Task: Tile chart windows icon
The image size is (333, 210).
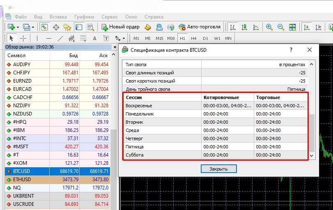Action: click(292, 27)
